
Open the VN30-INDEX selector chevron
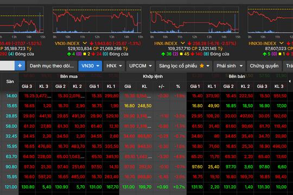[x=85, y=43]
